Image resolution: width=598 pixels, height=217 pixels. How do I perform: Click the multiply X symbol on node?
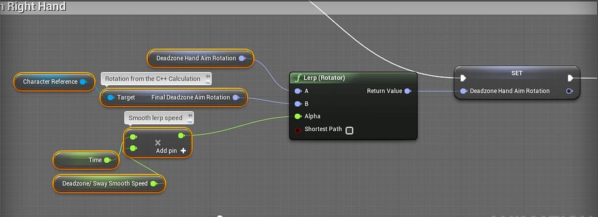pyautogui.click(x=158, y=143)
